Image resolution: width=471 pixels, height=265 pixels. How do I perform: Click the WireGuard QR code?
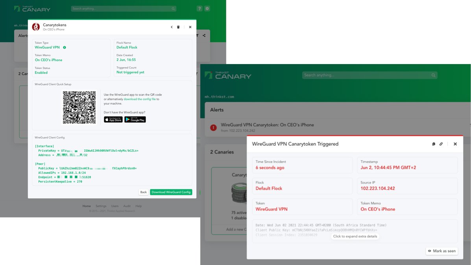pyautogui.click(x=79, y=107)
